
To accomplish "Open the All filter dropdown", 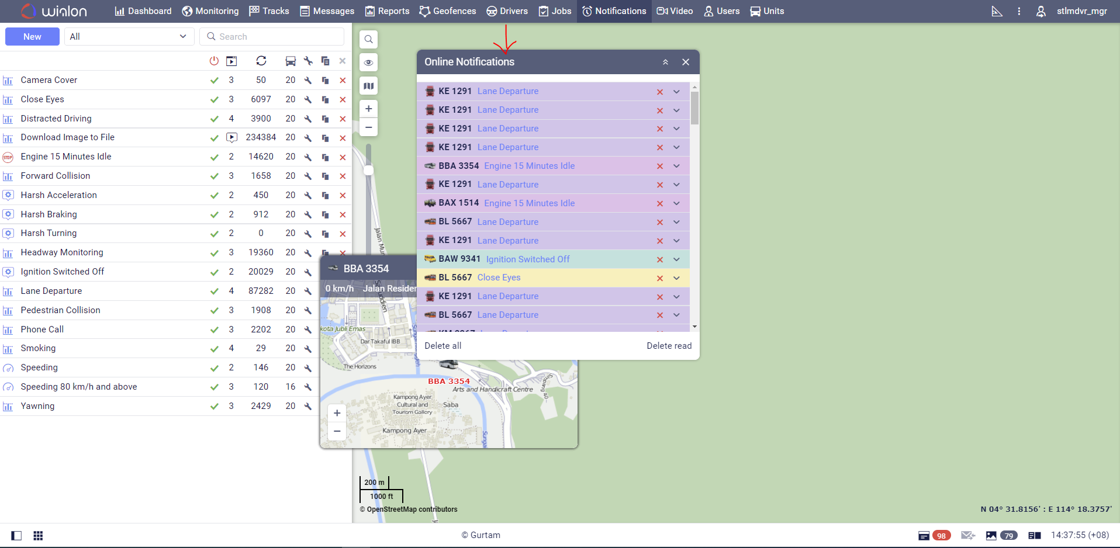I will click(128, 37).
